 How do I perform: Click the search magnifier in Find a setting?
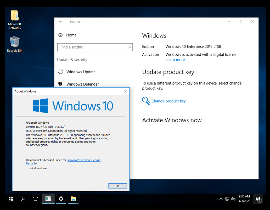[x=129, y=47]
